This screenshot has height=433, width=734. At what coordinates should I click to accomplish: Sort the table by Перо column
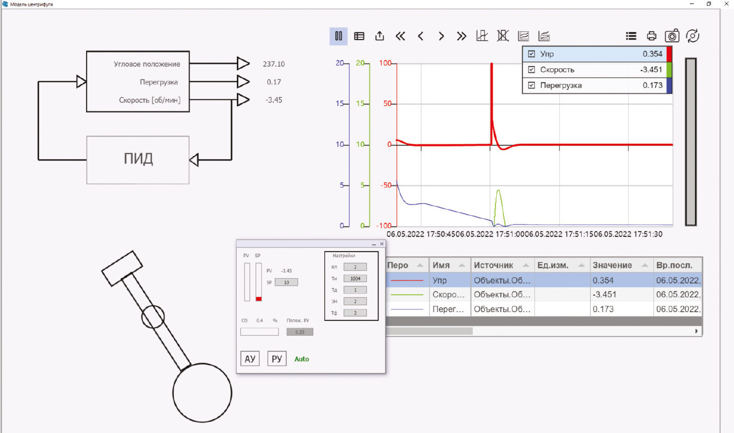[407, 265]
